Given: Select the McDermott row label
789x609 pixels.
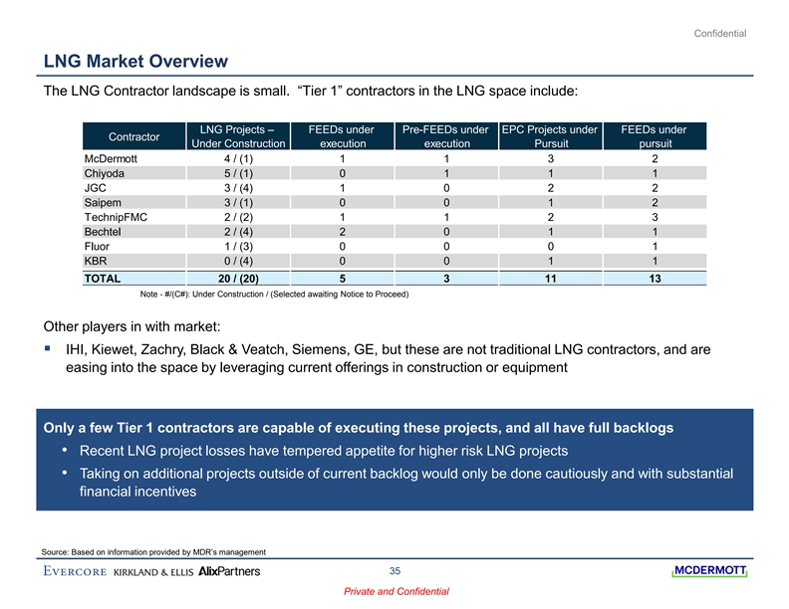Looking at the screenshot, I should 111,159.
